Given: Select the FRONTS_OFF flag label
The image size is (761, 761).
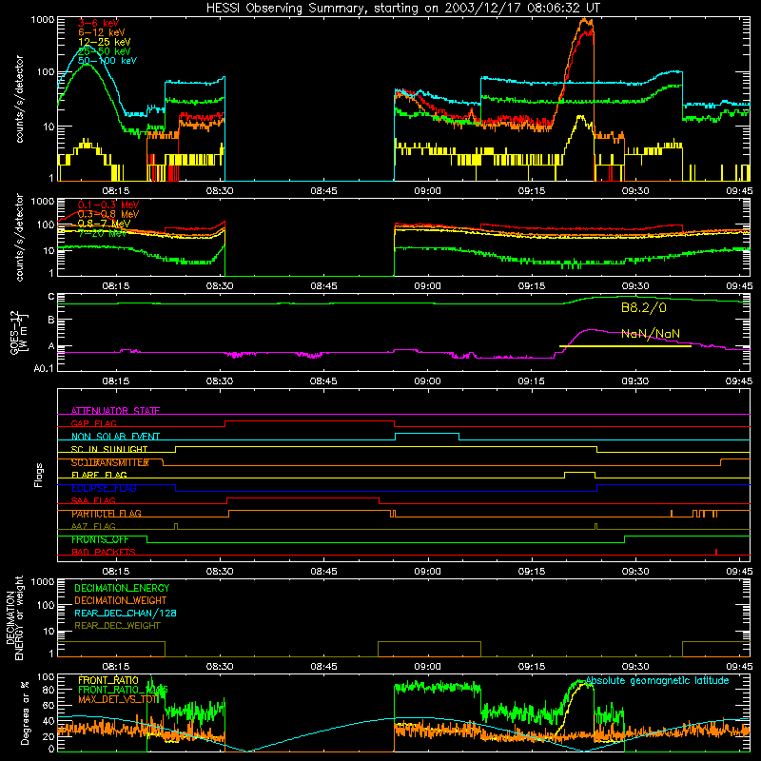Looking at the screenshot, I should (100, 539).
